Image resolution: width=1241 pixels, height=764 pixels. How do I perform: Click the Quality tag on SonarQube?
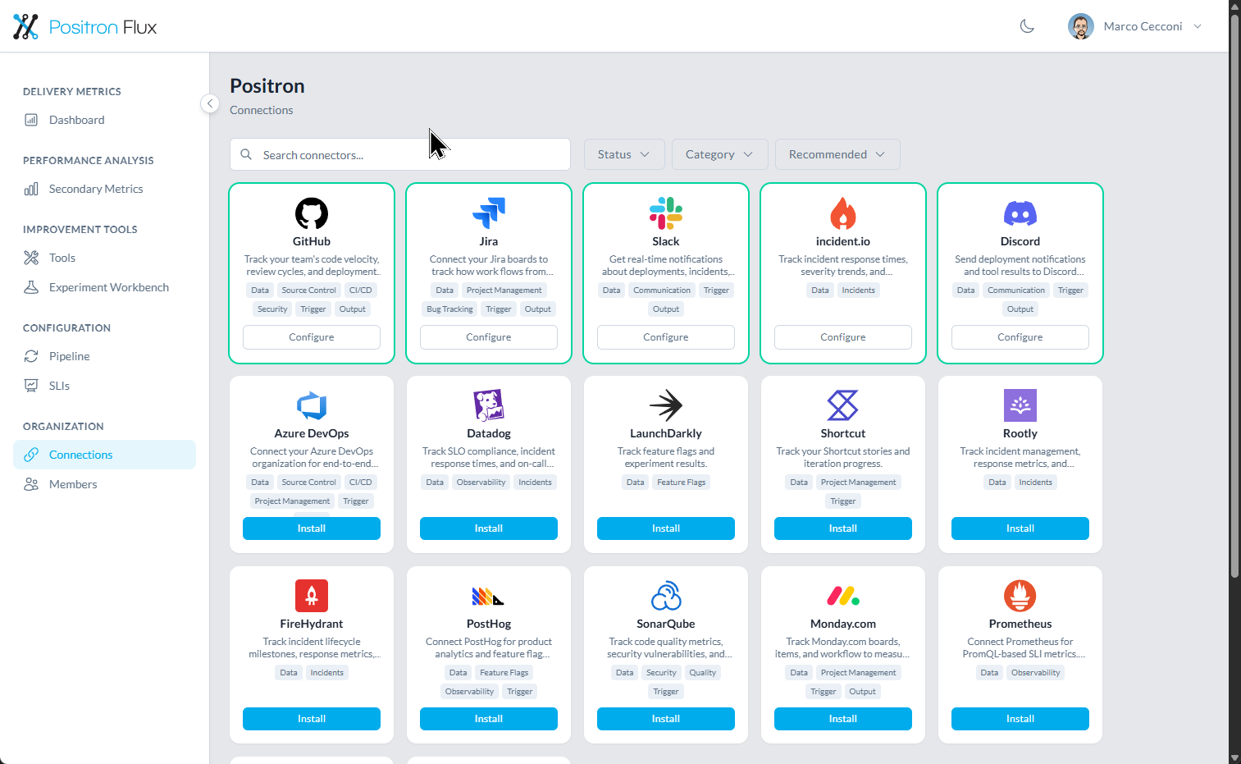703,673
